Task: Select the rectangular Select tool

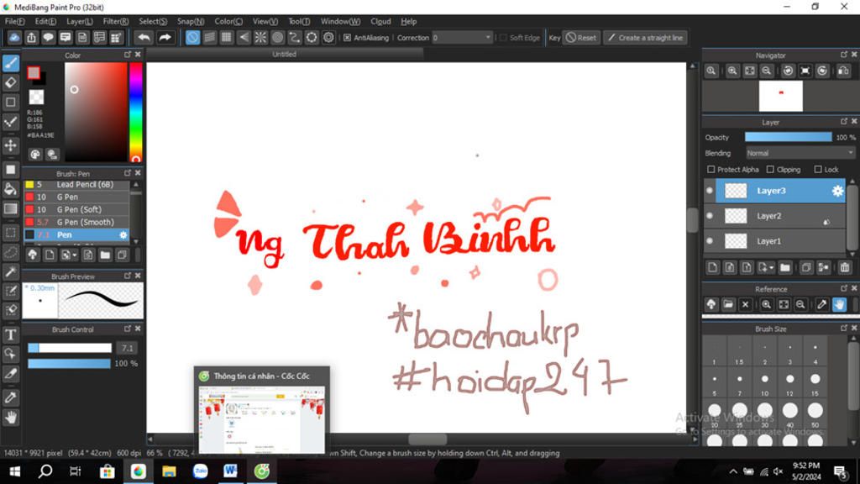Action: pos(10,233)
